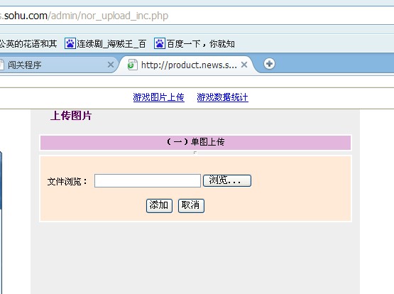This screenshot has width=394, height=294.
Task: Click the 上传图片 heading
Action: coord(71,116)
